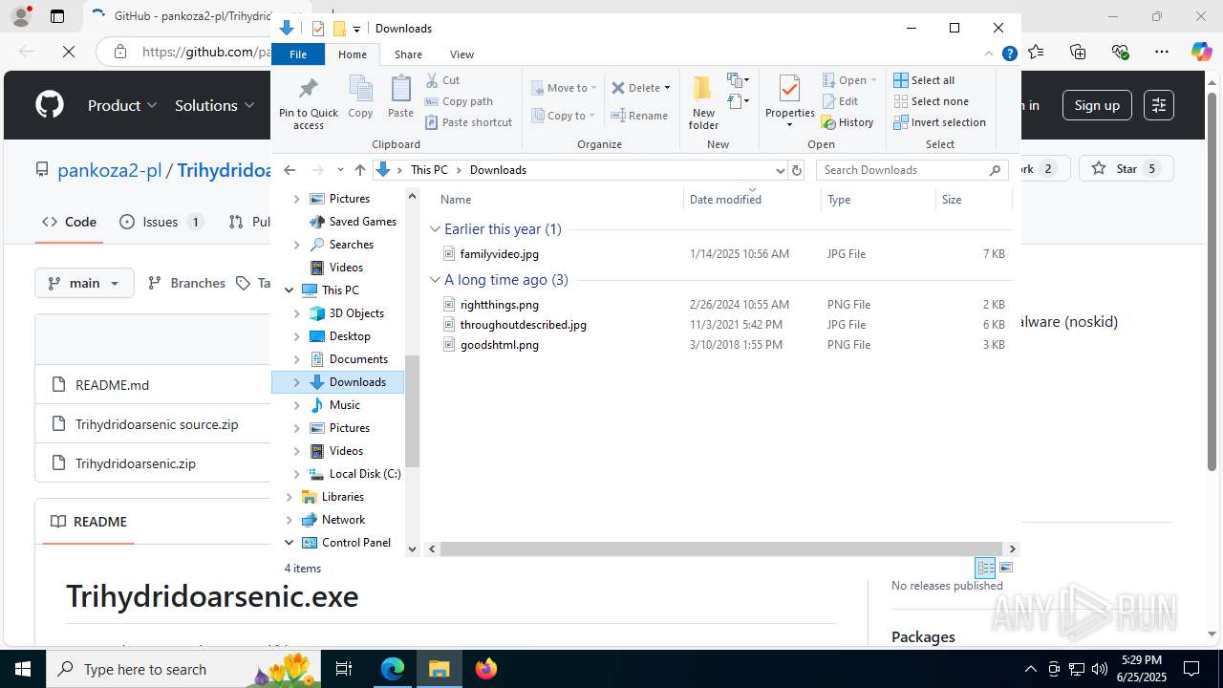Click Pin to Quick access icon
This screenshot has width=1223, height=688.
[x=308, y=103]
